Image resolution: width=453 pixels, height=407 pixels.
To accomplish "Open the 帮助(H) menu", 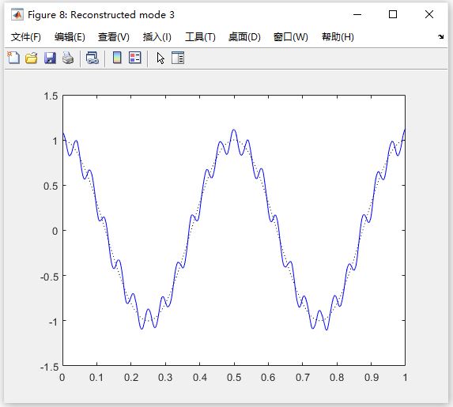I will [x=338, y=37].
